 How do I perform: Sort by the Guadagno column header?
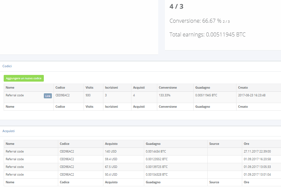(x=202, y=87)
